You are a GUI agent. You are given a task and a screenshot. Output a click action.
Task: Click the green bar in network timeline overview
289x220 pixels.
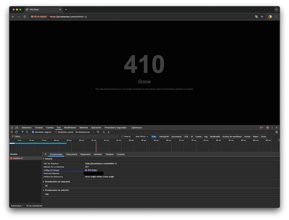pos(41,143)
